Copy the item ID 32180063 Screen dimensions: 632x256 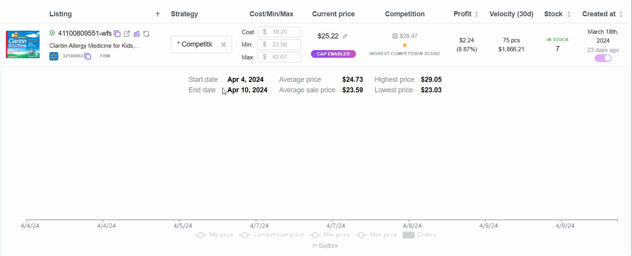coord(88,56)
